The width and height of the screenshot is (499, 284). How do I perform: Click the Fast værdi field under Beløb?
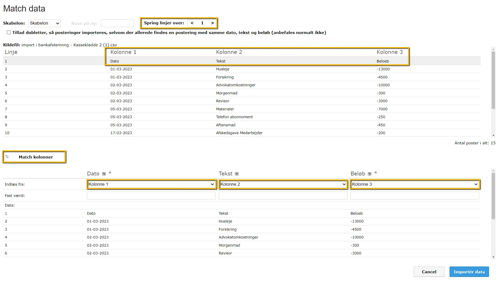415,196
